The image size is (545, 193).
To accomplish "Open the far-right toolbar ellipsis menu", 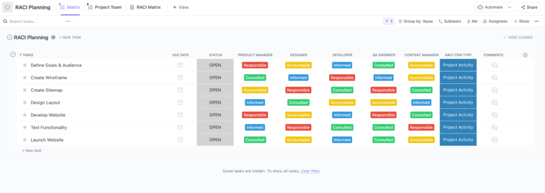I will point(536,21).
